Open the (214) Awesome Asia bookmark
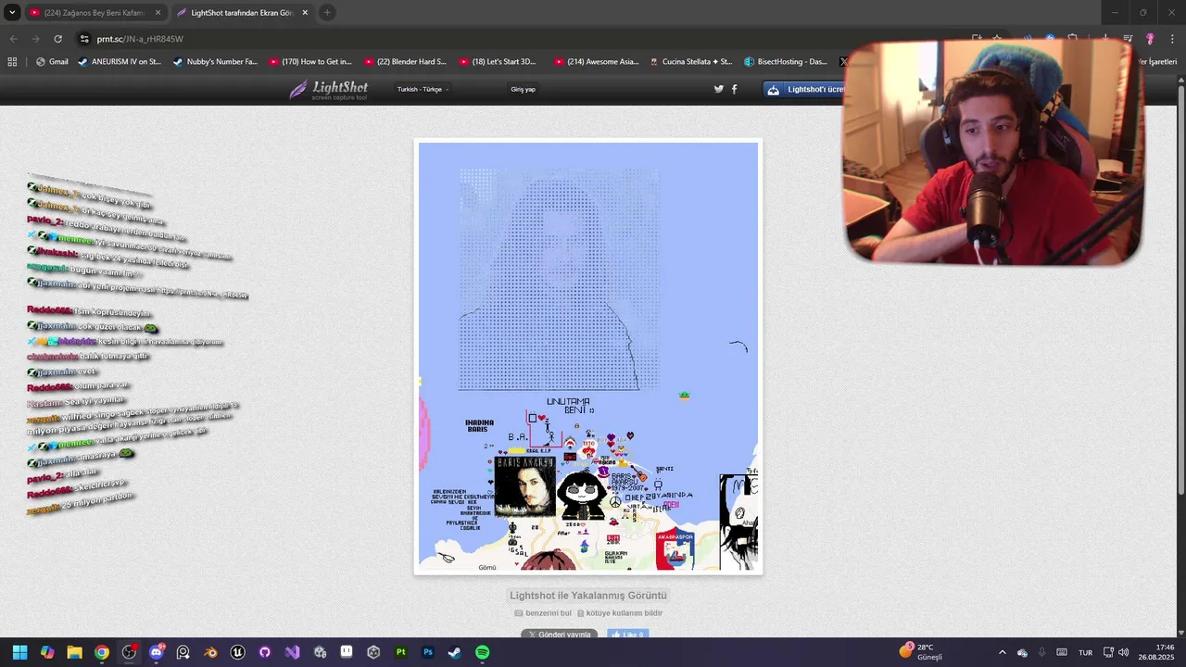This screenshot has width=1186, height=667. coord(597,62)
